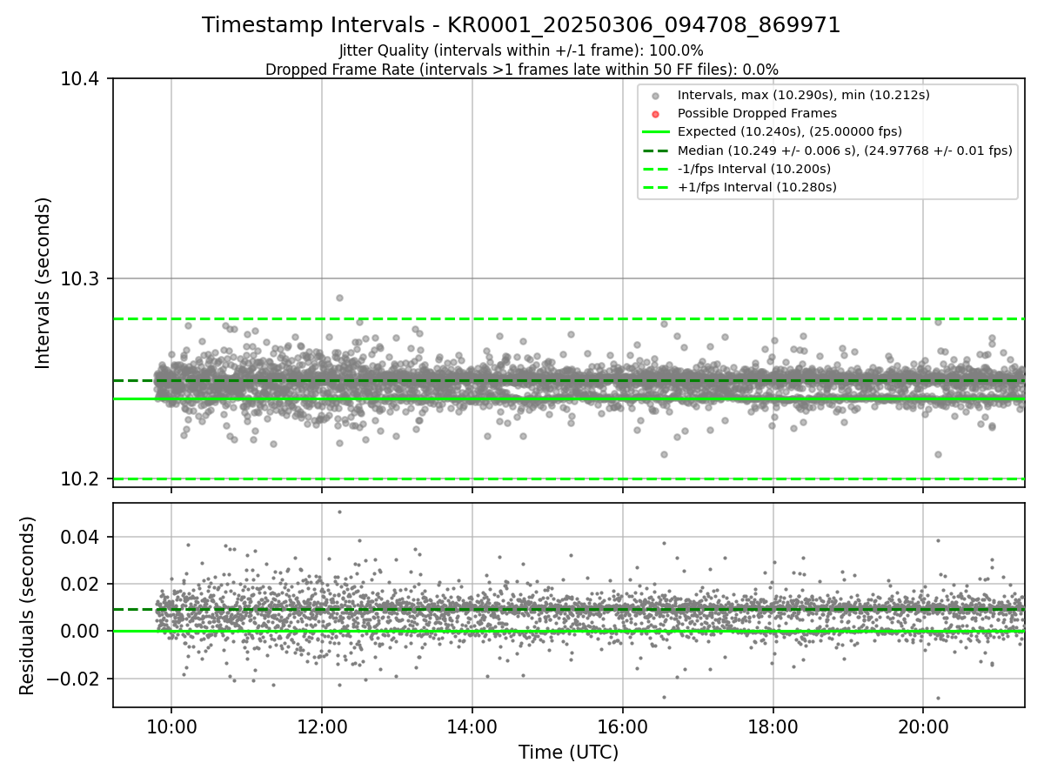The height and width of the screenshot is (783, 1044).
Task: Click the highest residual point above 0.04
Action: point(339,512)
